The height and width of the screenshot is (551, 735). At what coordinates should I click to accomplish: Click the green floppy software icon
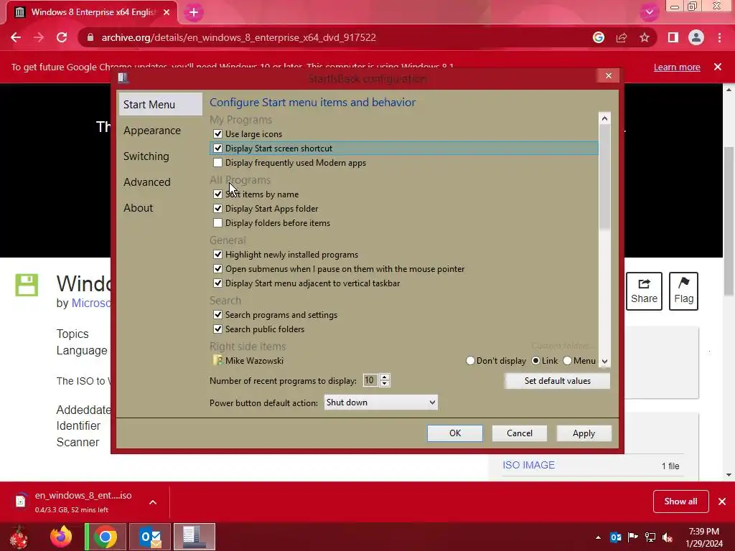(27, 285)
